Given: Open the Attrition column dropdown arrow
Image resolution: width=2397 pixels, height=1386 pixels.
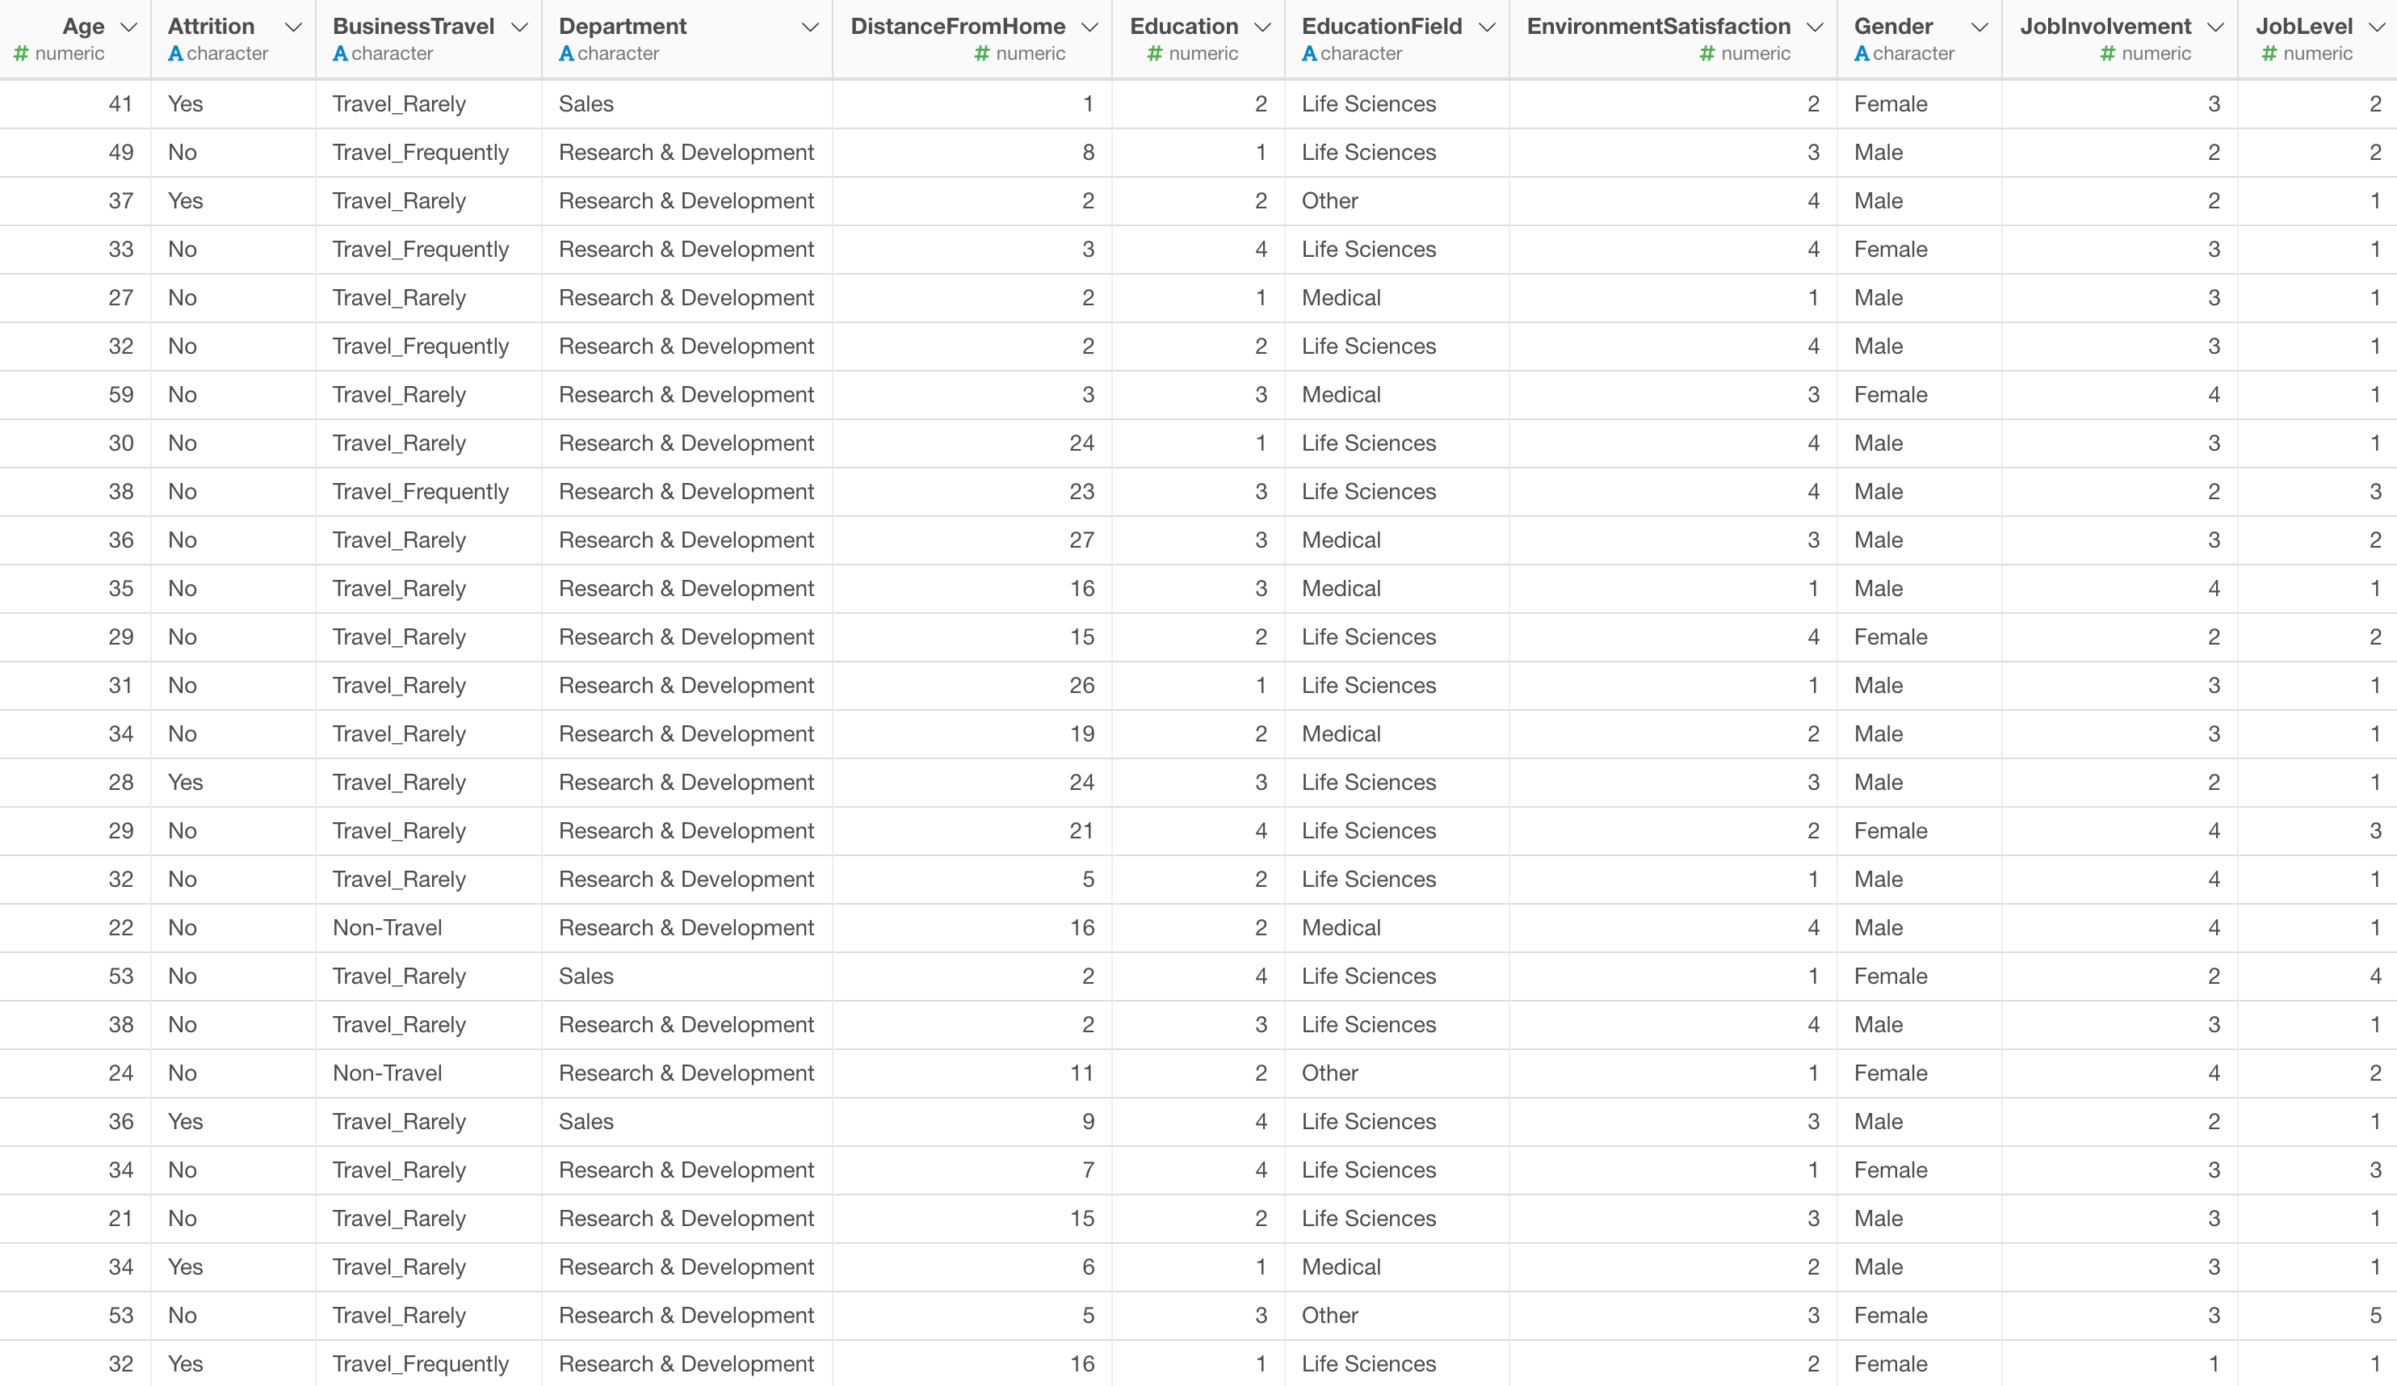Looking at the screenshot, I should point(293,27).
